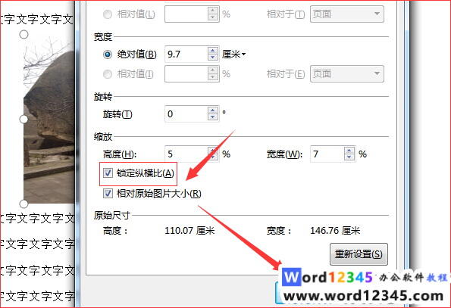This screenshot has width=451, height=308.
Task: Toggle relative to original picture size checkbox
Action: coord(108,194)
